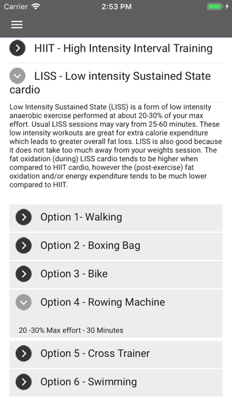Select Option 1- Walking label
The height and width of the screenshot is (412, 232).
[x=81, y=217]
